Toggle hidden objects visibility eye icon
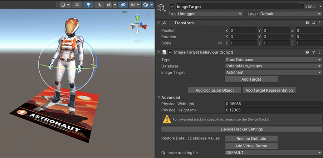 [x=123, y=5]
